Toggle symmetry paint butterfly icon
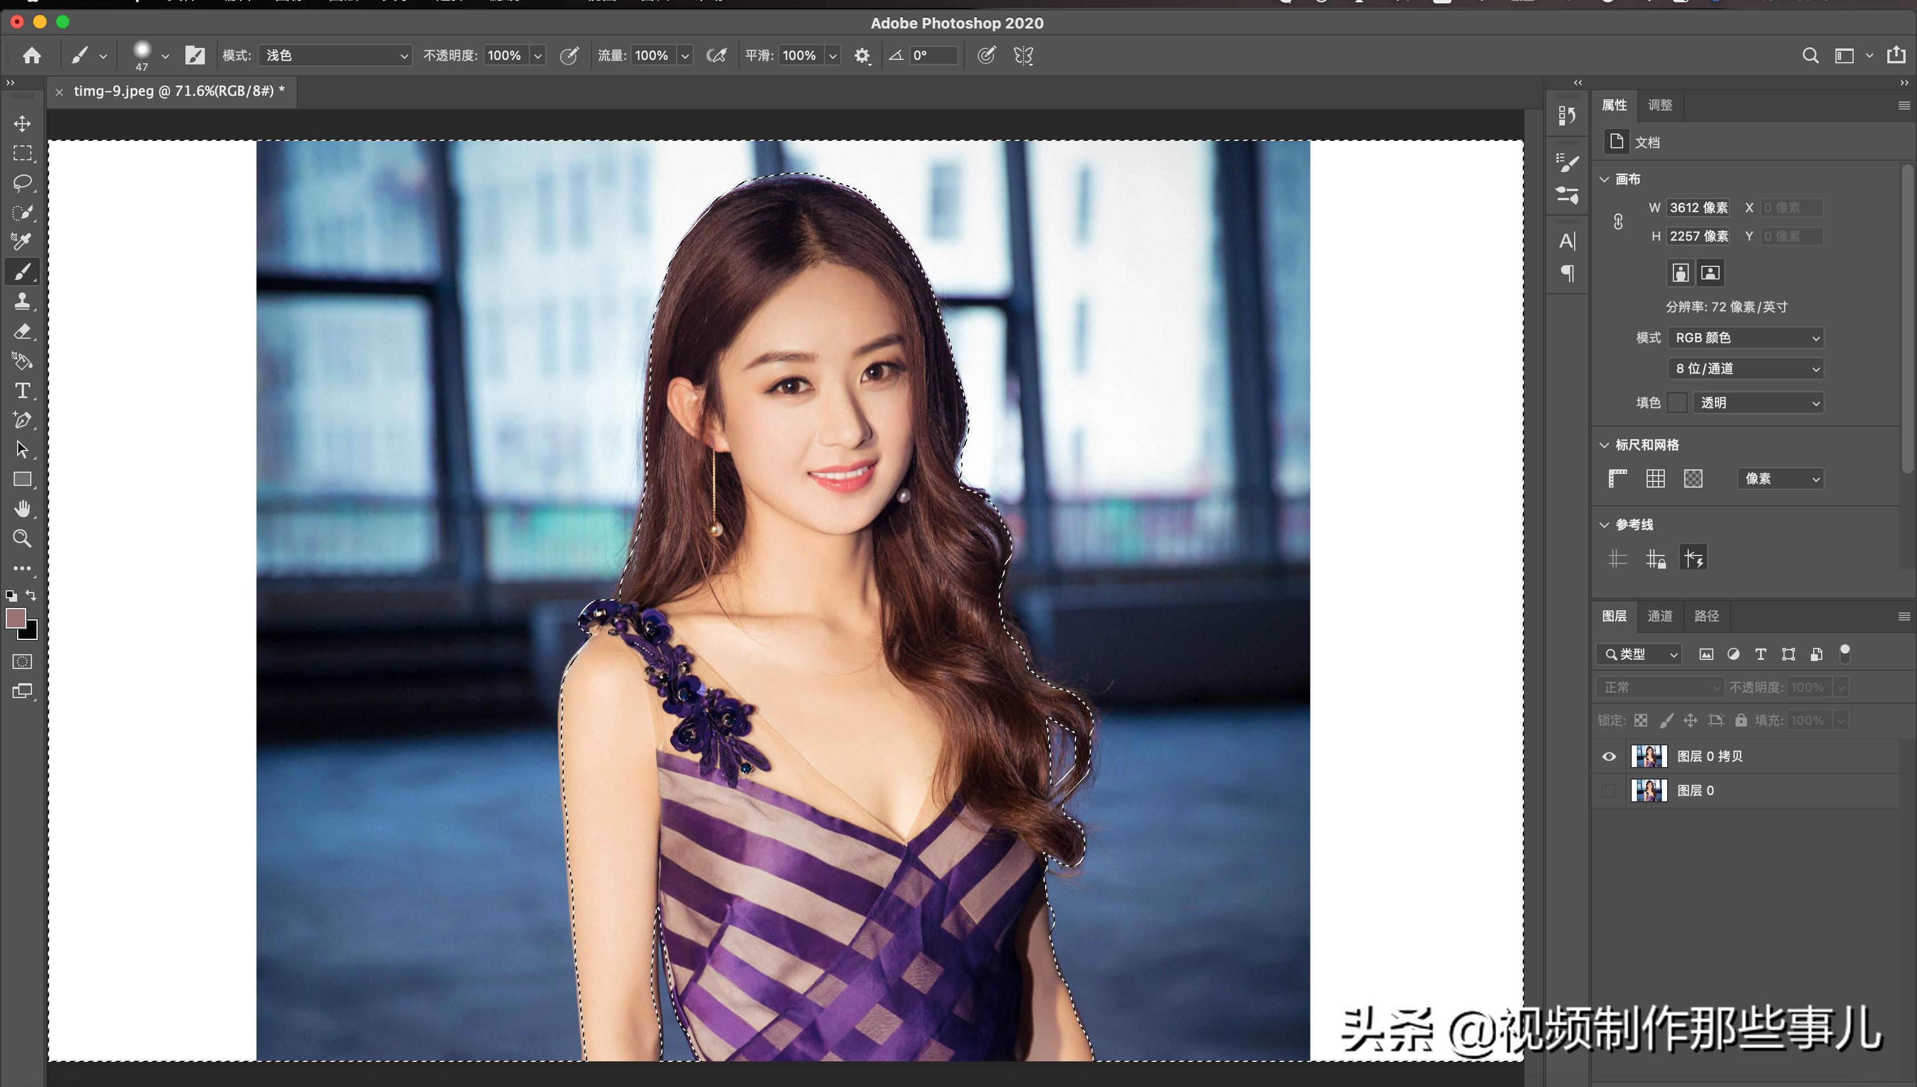Screen dimensions: 1917x1087 click(1023, 55)
